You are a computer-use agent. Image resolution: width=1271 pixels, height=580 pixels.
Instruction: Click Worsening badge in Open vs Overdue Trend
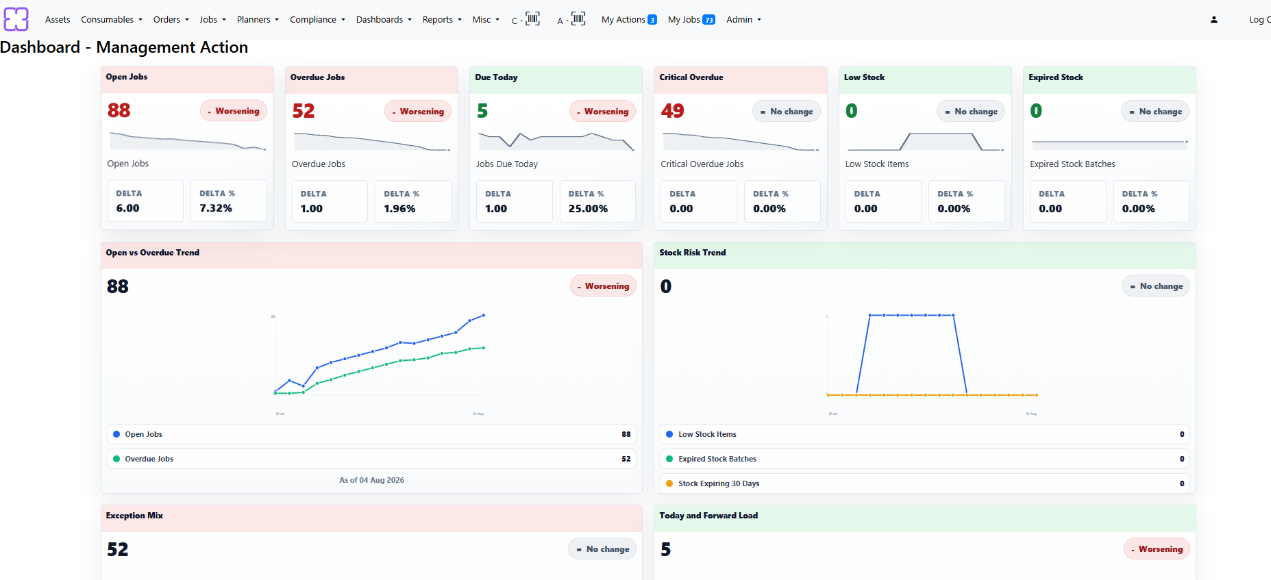tap(603, 286)
